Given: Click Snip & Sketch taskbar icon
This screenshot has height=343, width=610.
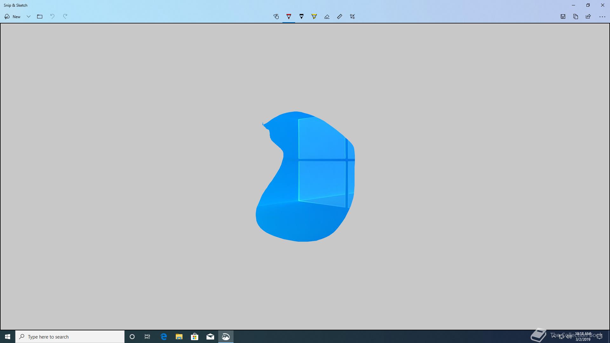Looking at the screenshot, I should pyautogui.click(x=226, y=337).
